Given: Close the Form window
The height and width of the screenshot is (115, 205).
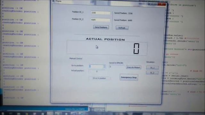Looking at the screenshot, I should (162, 4).
